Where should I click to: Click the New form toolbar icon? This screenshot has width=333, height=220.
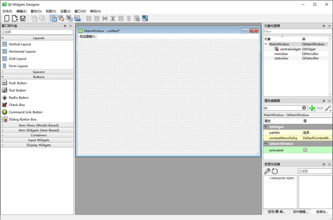tap(7, 18)
